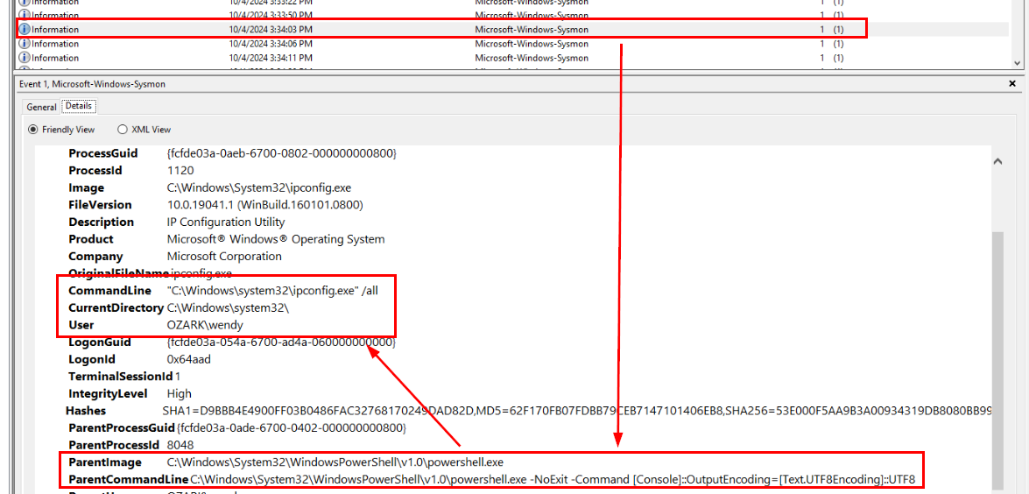Viewport: 1029px width, 494px height.
Task: Click the Image path C:\Windows\System32\ipconfig.exe
Action: (258, 187)
